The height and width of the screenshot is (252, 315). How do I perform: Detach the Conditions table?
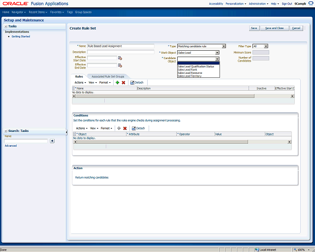138,128
